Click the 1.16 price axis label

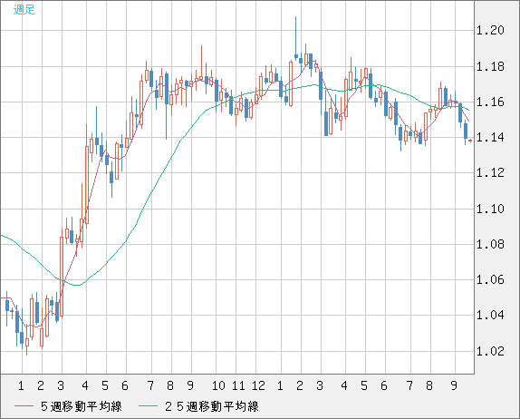tap(490, 102)
